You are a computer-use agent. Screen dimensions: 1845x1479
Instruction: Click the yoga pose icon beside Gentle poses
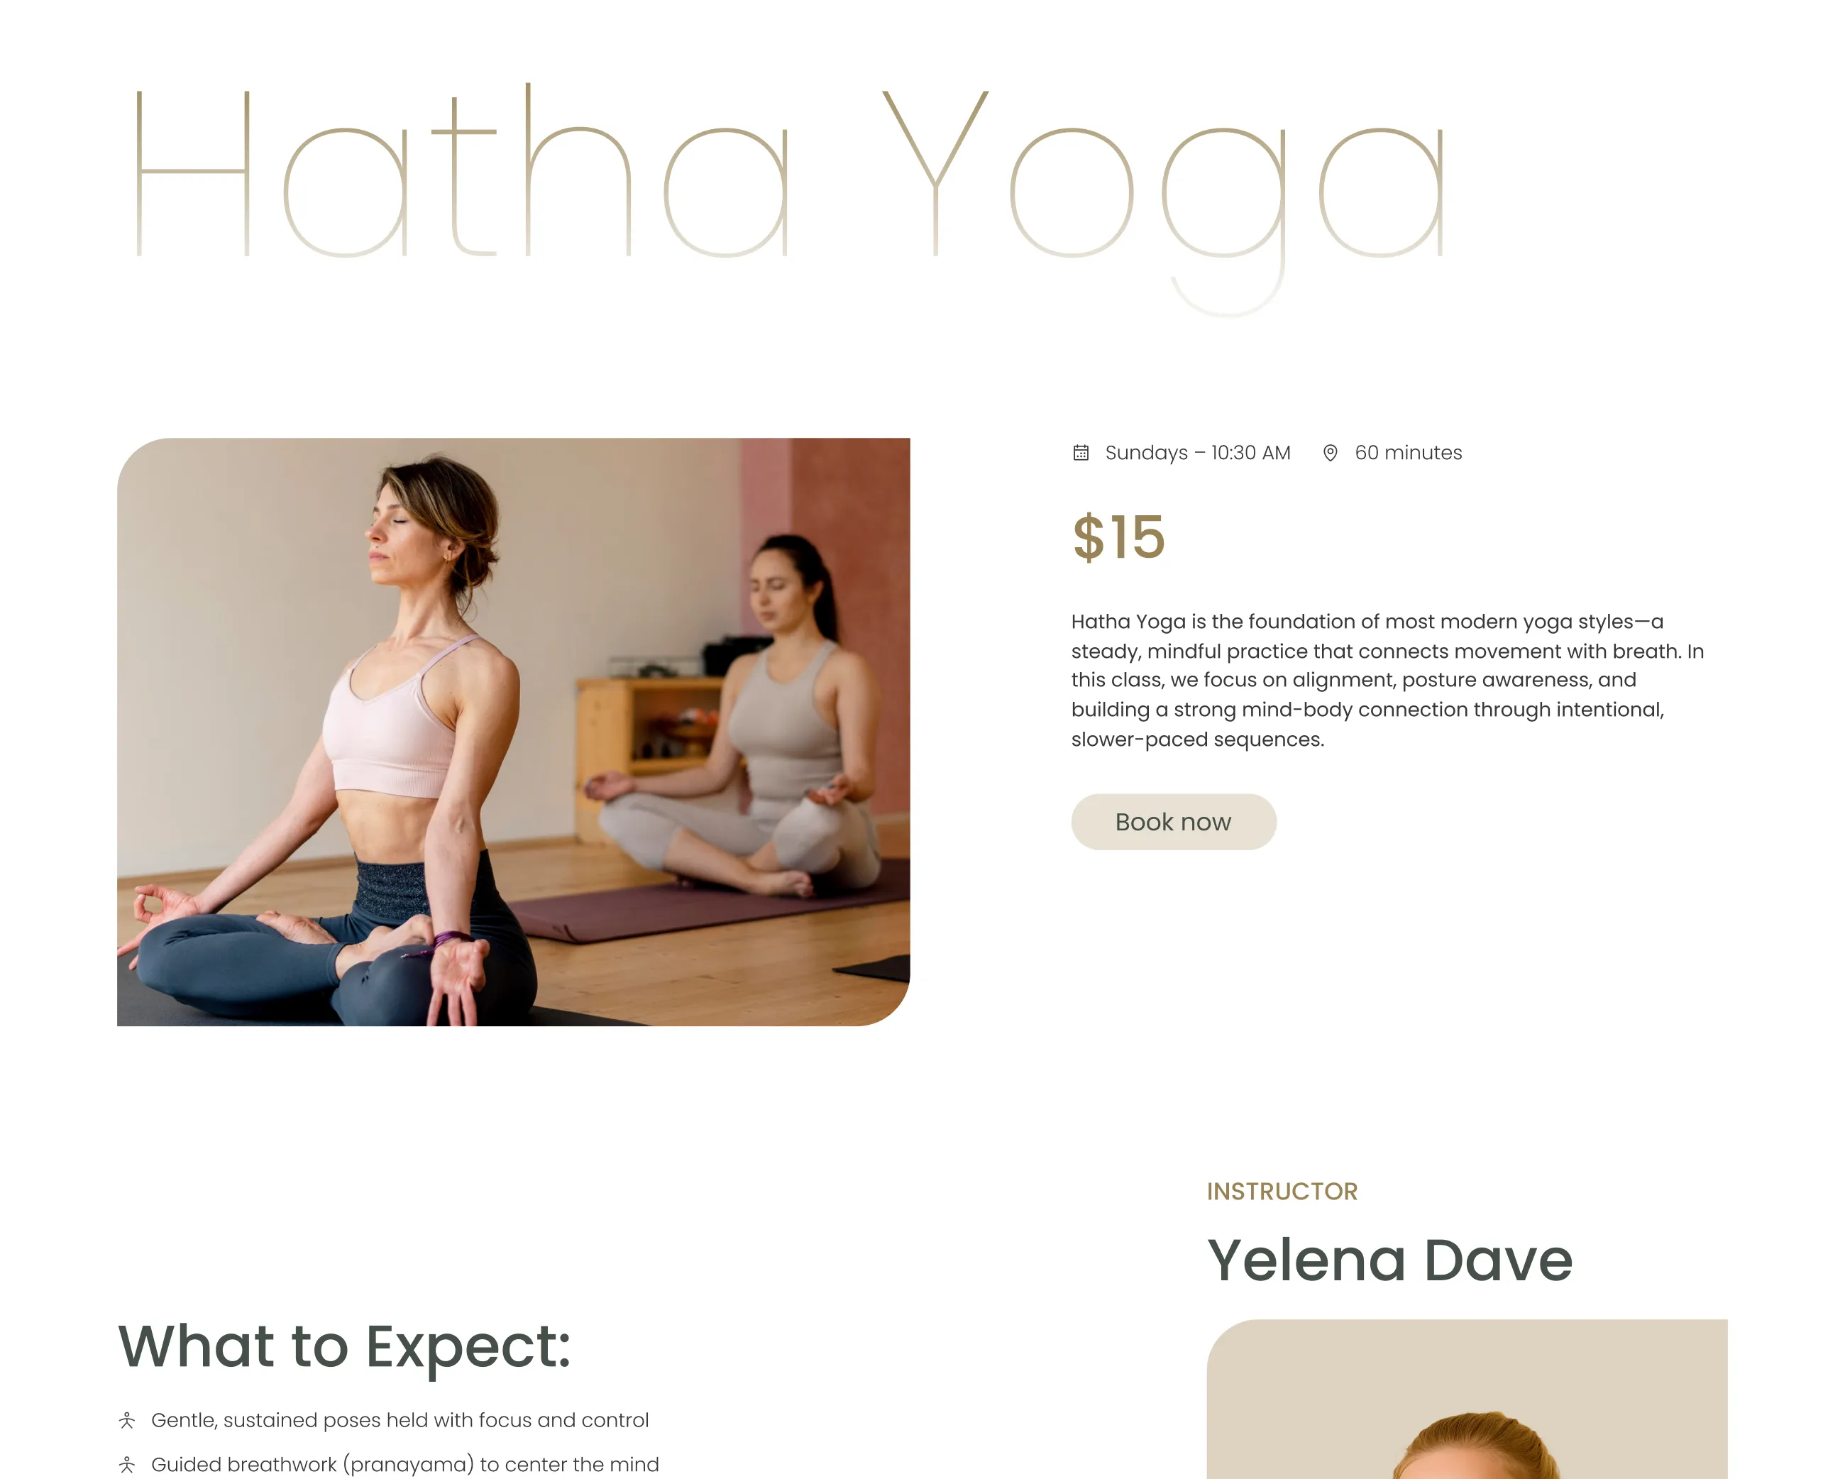[128, 1421]
